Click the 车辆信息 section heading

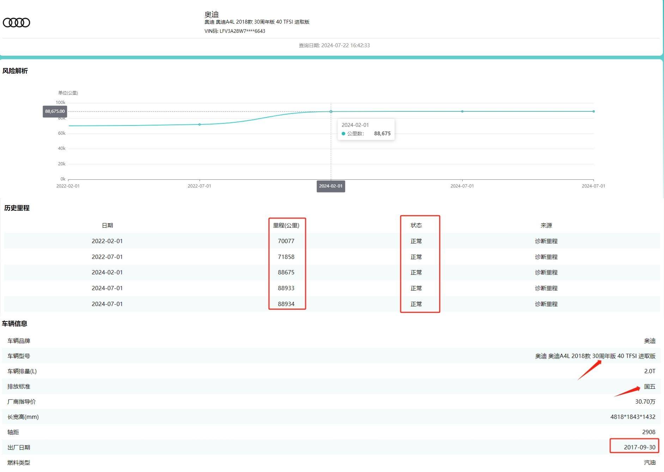point(15,324)
